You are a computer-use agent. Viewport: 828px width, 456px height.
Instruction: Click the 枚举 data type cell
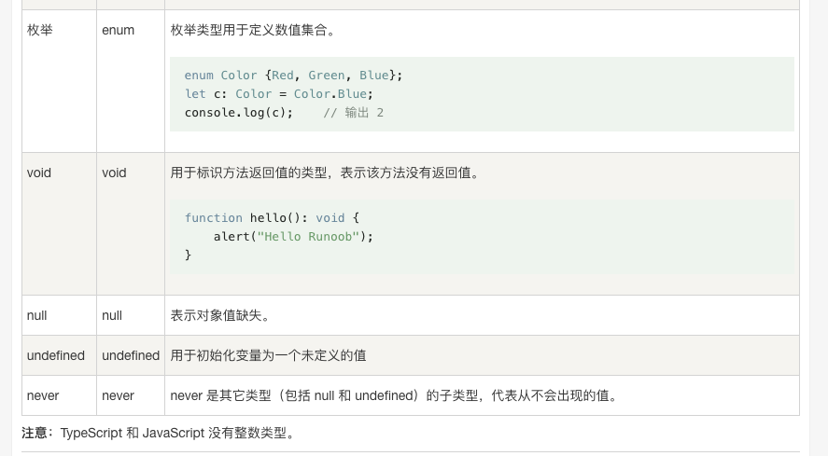coord(39,30)
